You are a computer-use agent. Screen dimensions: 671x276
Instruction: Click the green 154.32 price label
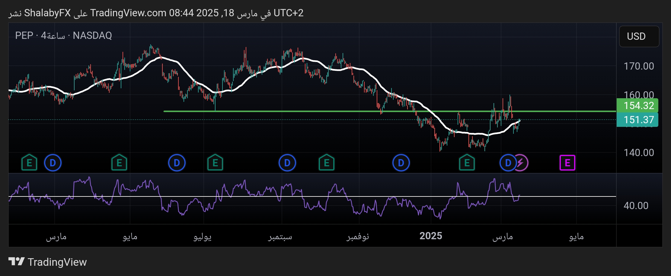point(637,106)
